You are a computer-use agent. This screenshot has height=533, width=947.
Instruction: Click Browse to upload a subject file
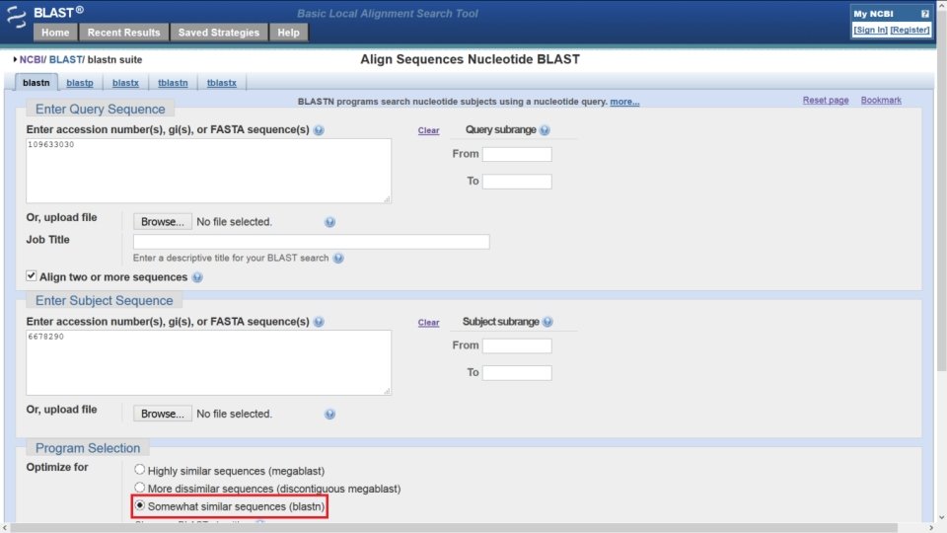click(163, 414)
